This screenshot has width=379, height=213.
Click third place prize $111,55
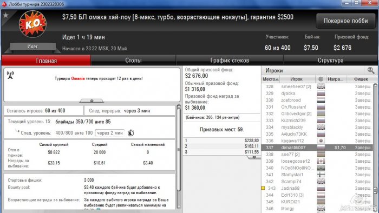click(252, 152)
